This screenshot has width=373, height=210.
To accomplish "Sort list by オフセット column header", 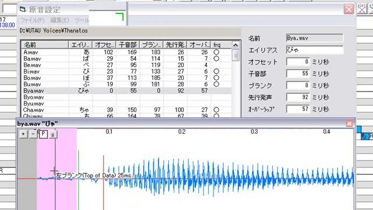I will (x=104, y=45).
